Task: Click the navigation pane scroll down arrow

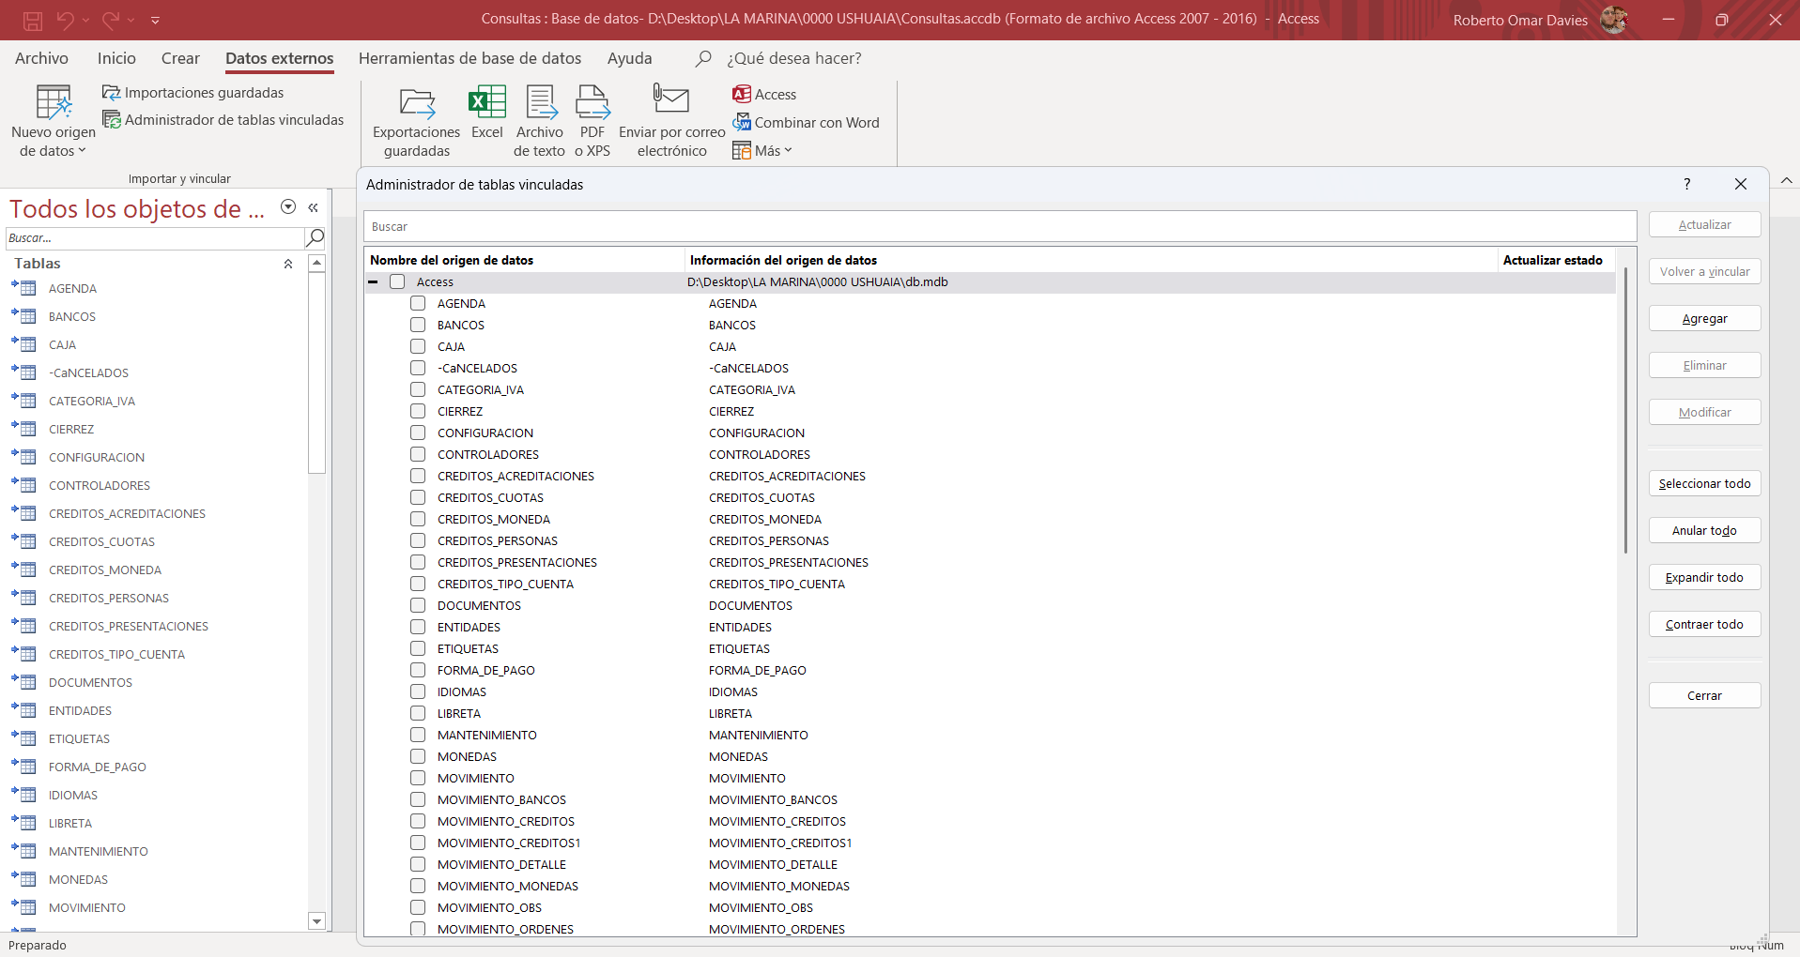Action: tap(316, 921)
